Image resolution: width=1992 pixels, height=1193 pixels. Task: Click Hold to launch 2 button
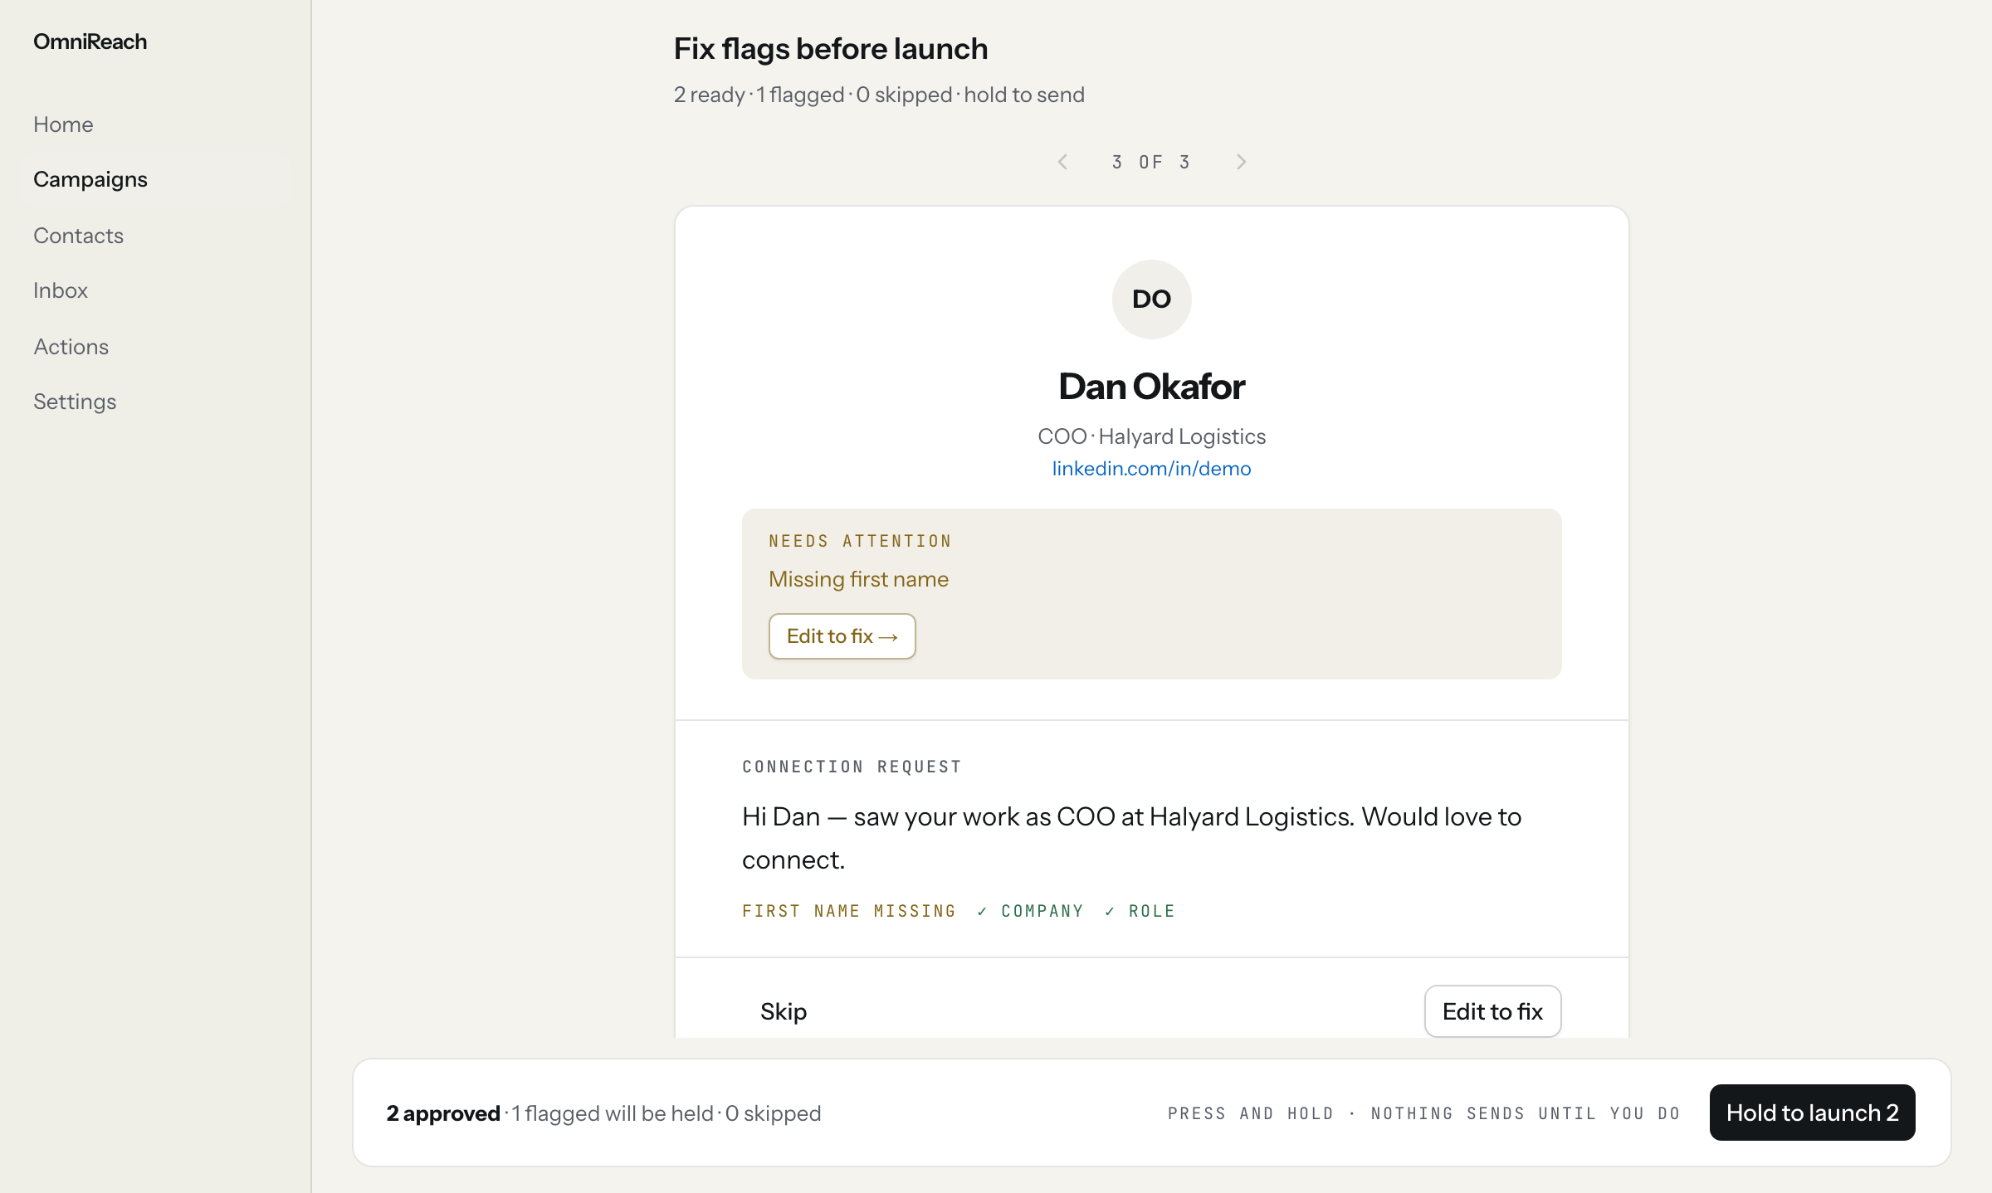(x=1812, y=1113)
